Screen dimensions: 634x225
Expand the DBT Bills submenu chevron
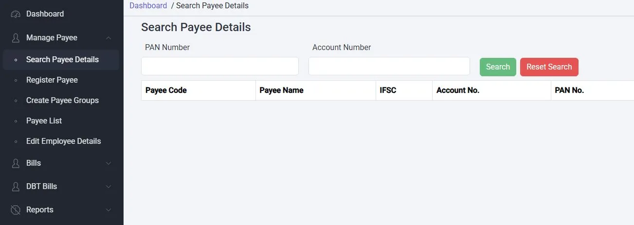(x=109, y=187)
